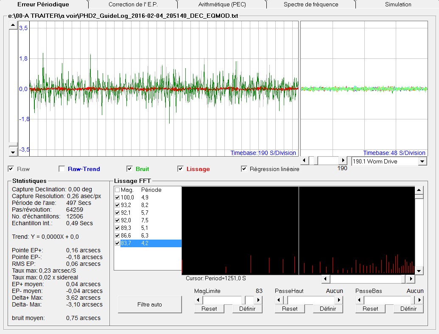Screen dimensions: 439x334
Task: Click the PasseBas slider left arrow
Action: tap(360, 300)
